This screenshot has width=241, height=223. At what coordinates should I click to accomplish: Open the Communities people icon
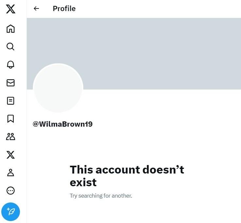point(10,137)
